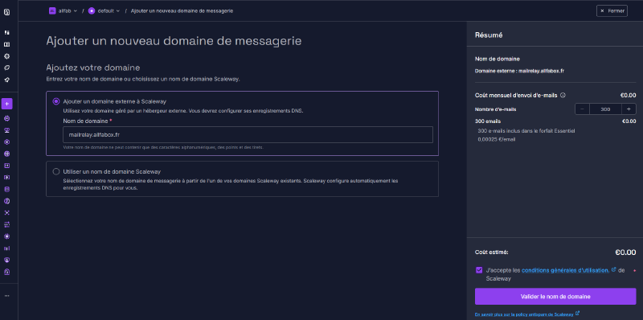Click the 300 e-mails number field
The width and height of the screenshot is (643, 320).
tap(606, 109)
